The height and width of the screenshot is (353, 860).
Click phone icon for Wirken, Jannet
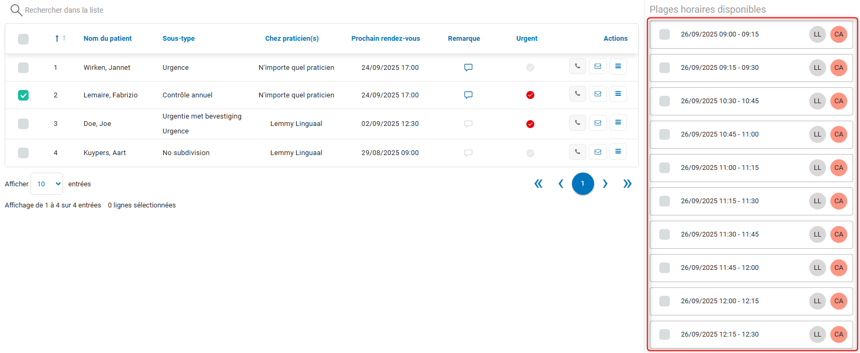[577, 67]
